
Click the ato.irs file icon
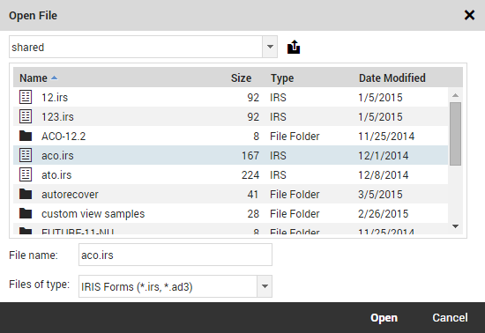pyautogui.click(x=26, y=174)
